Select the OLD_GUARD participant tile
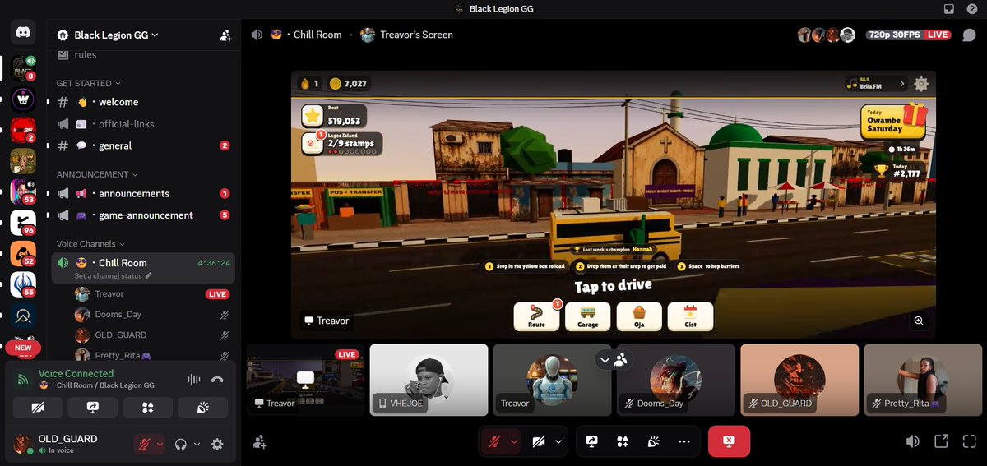The height and width of the screenshot is (466, 987). pos(799,380)
